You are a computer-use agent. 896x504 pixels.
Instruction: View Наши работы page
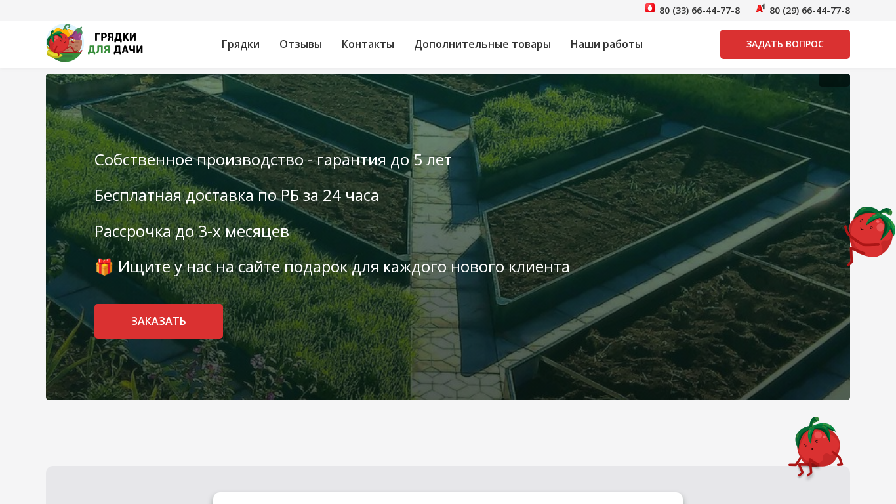click(x=607, y=44)
